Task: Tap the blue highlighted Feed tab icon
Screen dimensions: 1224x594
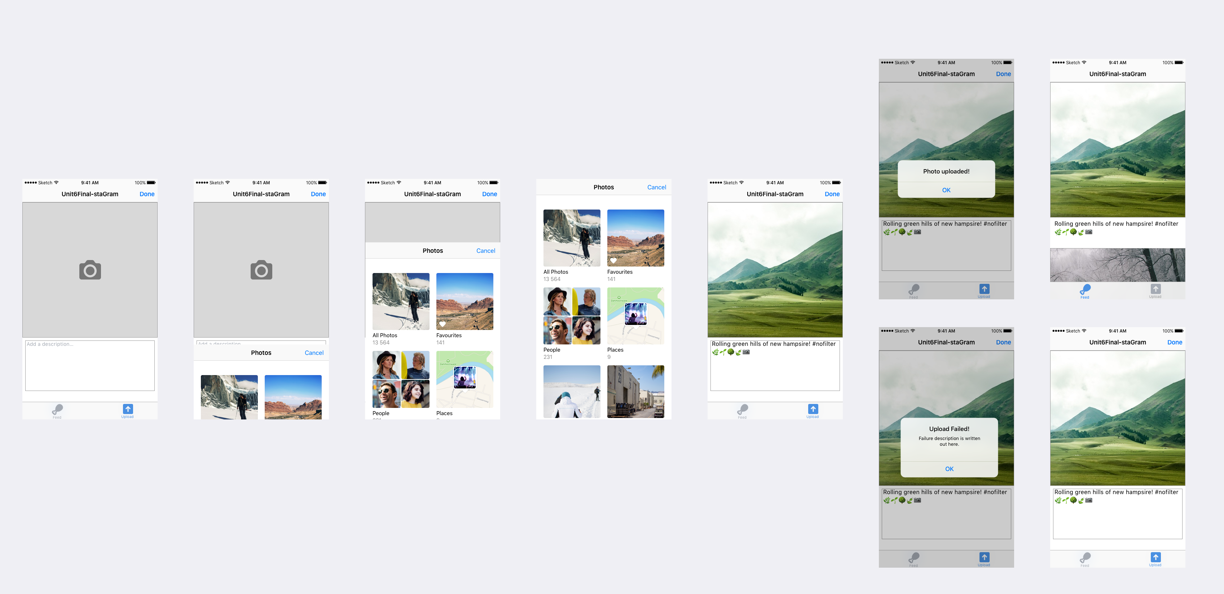Action: pyautogui.click(x=1085, y=289)
